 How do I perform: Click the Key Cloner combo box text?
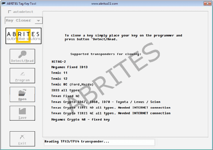click(x=19, y=20)
